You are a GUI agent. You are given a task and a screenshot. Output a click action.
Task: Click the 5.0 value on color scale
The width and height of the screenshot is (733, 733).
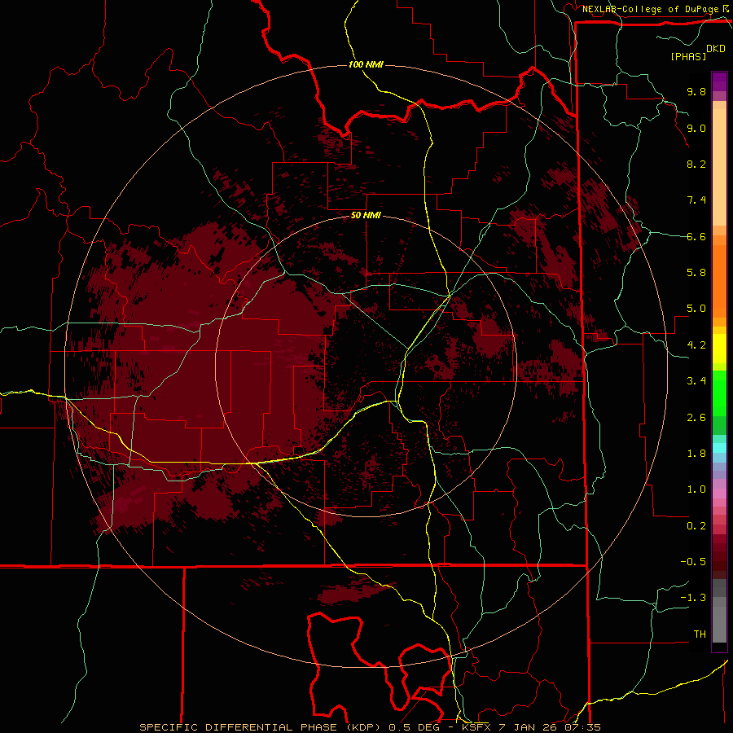(x=696, y=309)
